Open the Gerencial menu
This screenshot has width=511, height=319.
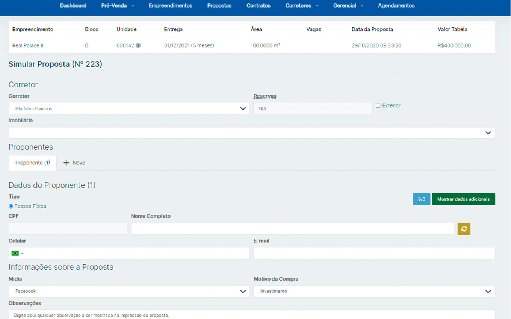(x=348, y=6)
